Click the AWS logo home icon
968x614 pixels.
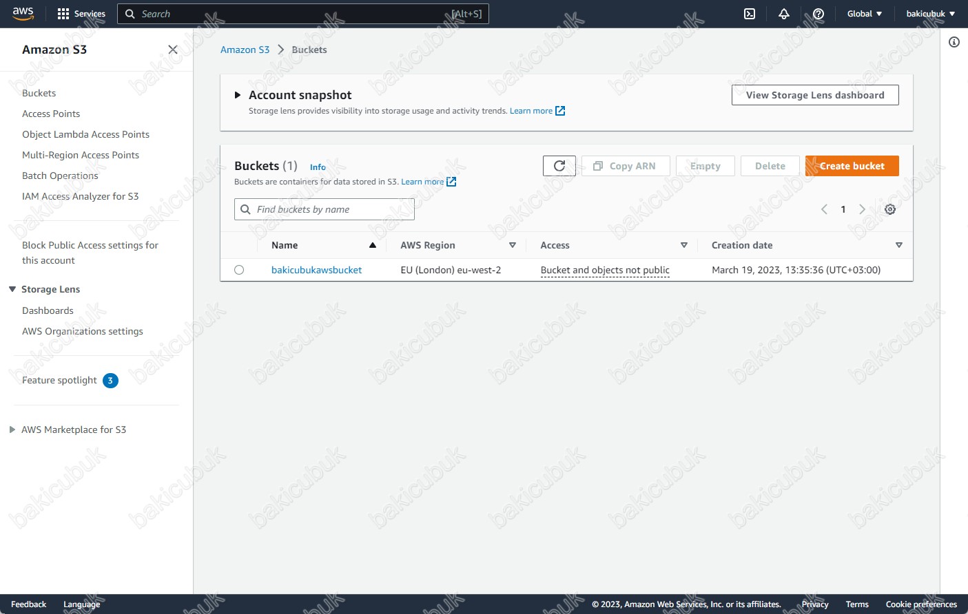click(x=23, y=14)
